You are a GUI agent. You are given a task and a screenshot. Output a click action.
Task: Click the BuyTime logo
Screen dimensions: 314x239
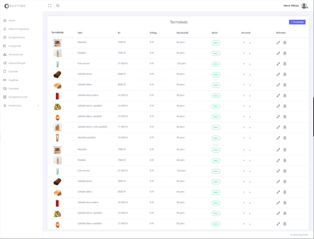tap(15, 6)
